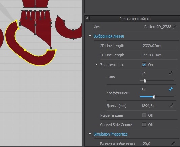
Task: Click the Simulation Properties header text
Action: [x=110, y=134]
